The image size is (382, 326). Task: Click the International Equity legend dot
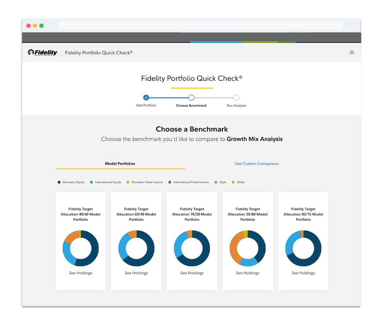[92, 182]
